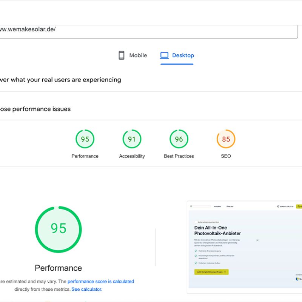This screenshot has width=302, height=302.
Task: Click the desktop laptop icon
Action: (164, 55)
